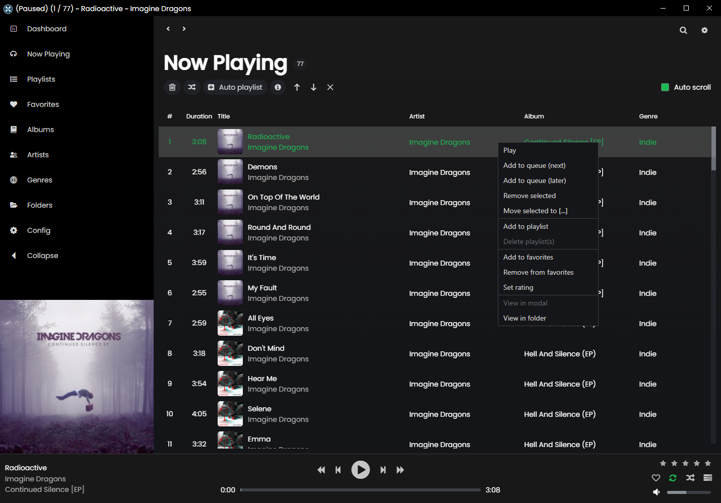
Task: Click Imagine Dragons artist on the It's Time row
Action: point(439,263)
